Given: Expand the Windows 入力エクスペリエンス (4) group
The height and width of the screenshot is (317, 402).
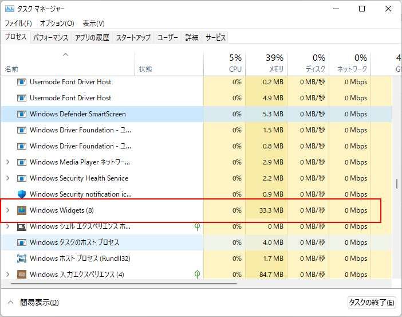Looking at the screenshot, I should (7, 275).
